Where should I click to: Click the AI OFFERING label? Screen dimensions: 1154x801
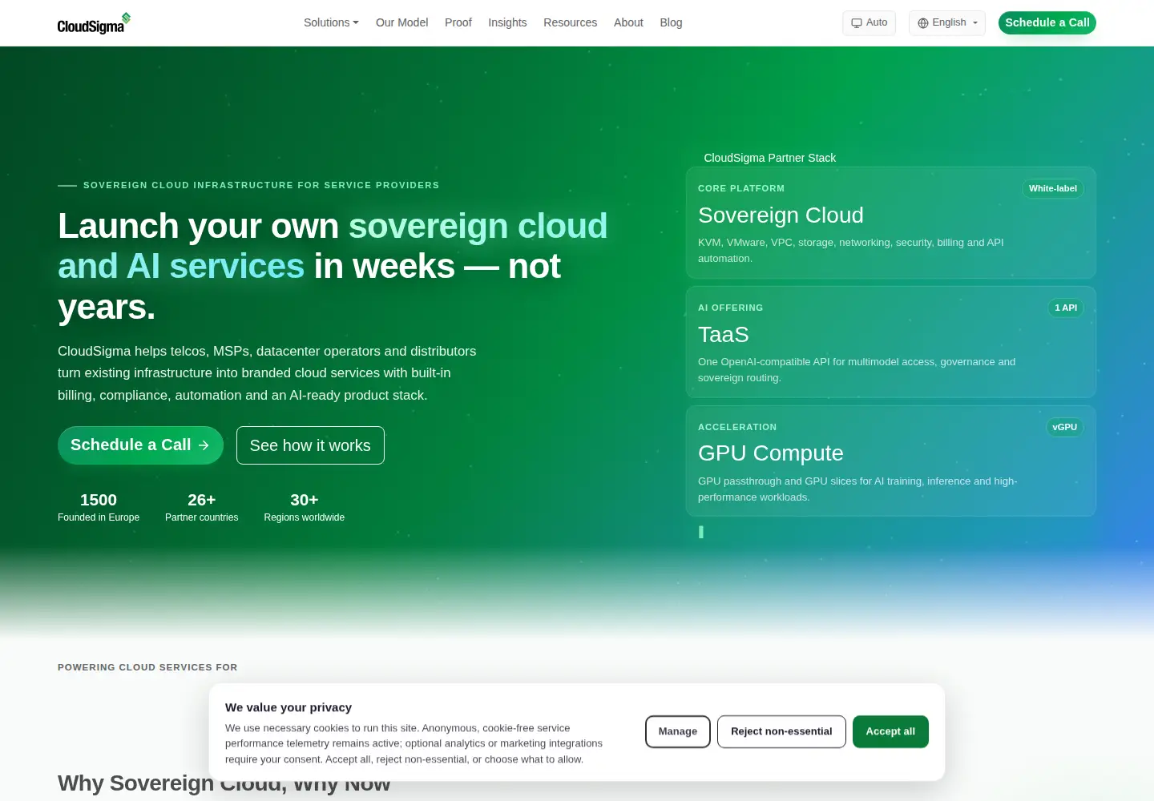pyautogui.click(x=730, y=308)
